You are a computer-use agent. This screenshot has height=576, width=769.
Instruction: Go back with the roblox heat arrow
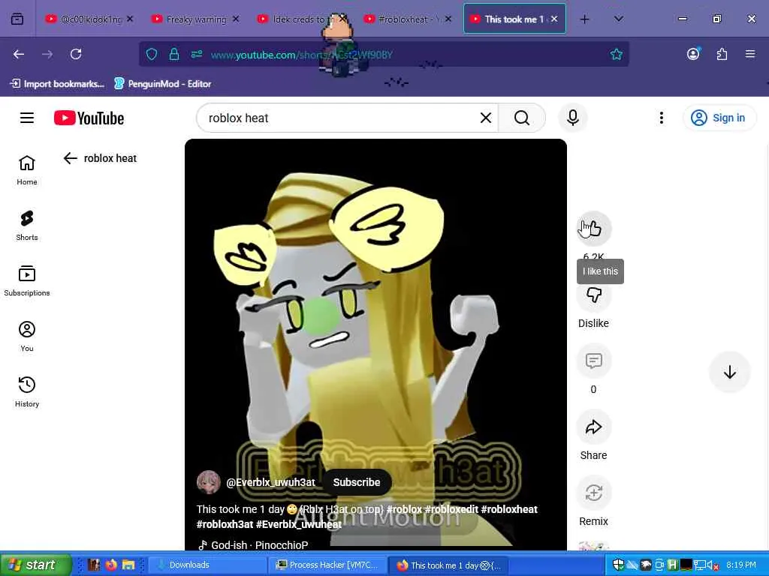tap(71, 158)
